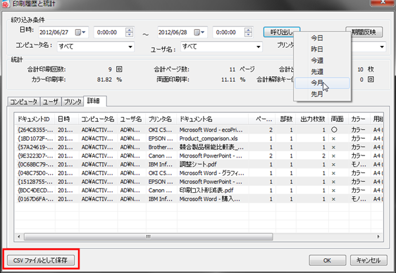Select the 印刷コスト削減表.pdf row

[x=199, y=190]
